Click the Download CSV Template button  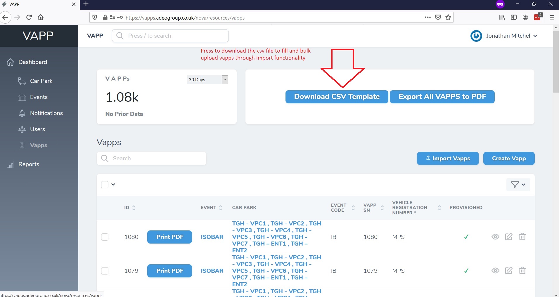[337, 97]
